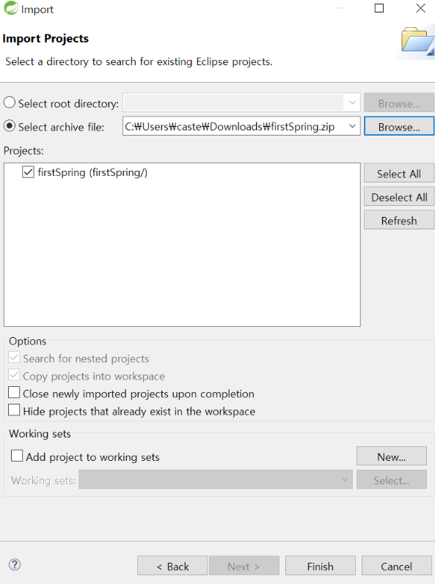Viewport: 435px width, 584px height.
Task: Click Finish to import the project
Action: [x=320, y=566]
